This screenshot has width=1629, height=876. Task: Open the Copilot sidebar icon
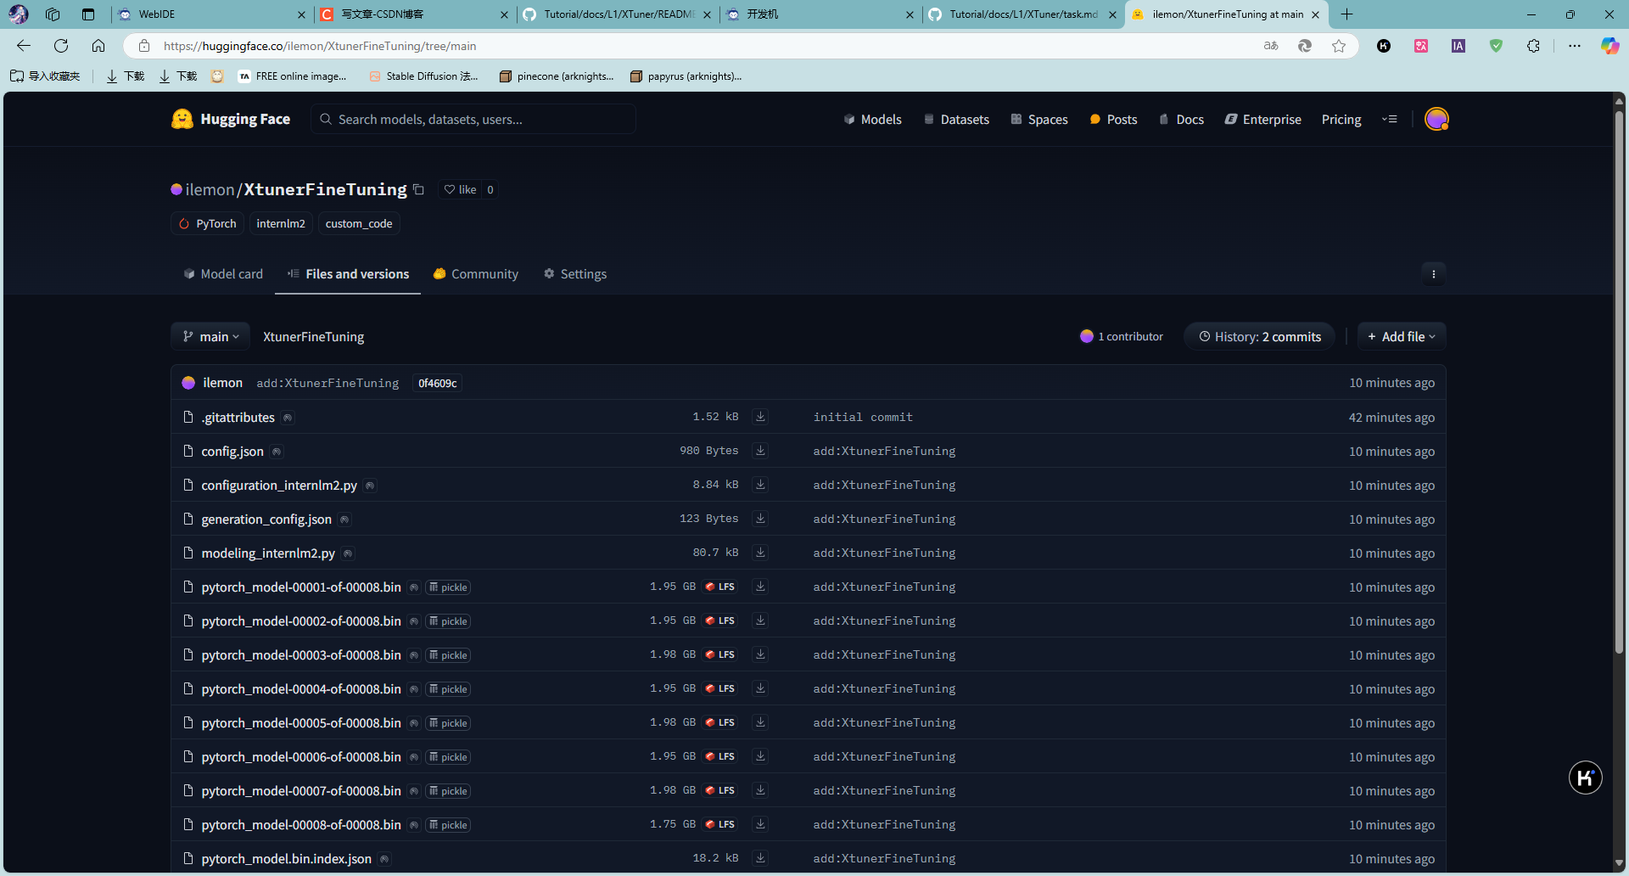pos(1609,46)
